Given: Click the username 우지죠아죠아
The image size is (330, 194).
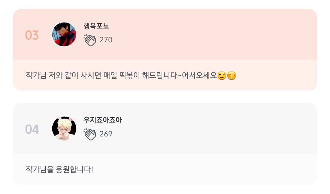Looking at the screenshot, I should tap(103, 120).
